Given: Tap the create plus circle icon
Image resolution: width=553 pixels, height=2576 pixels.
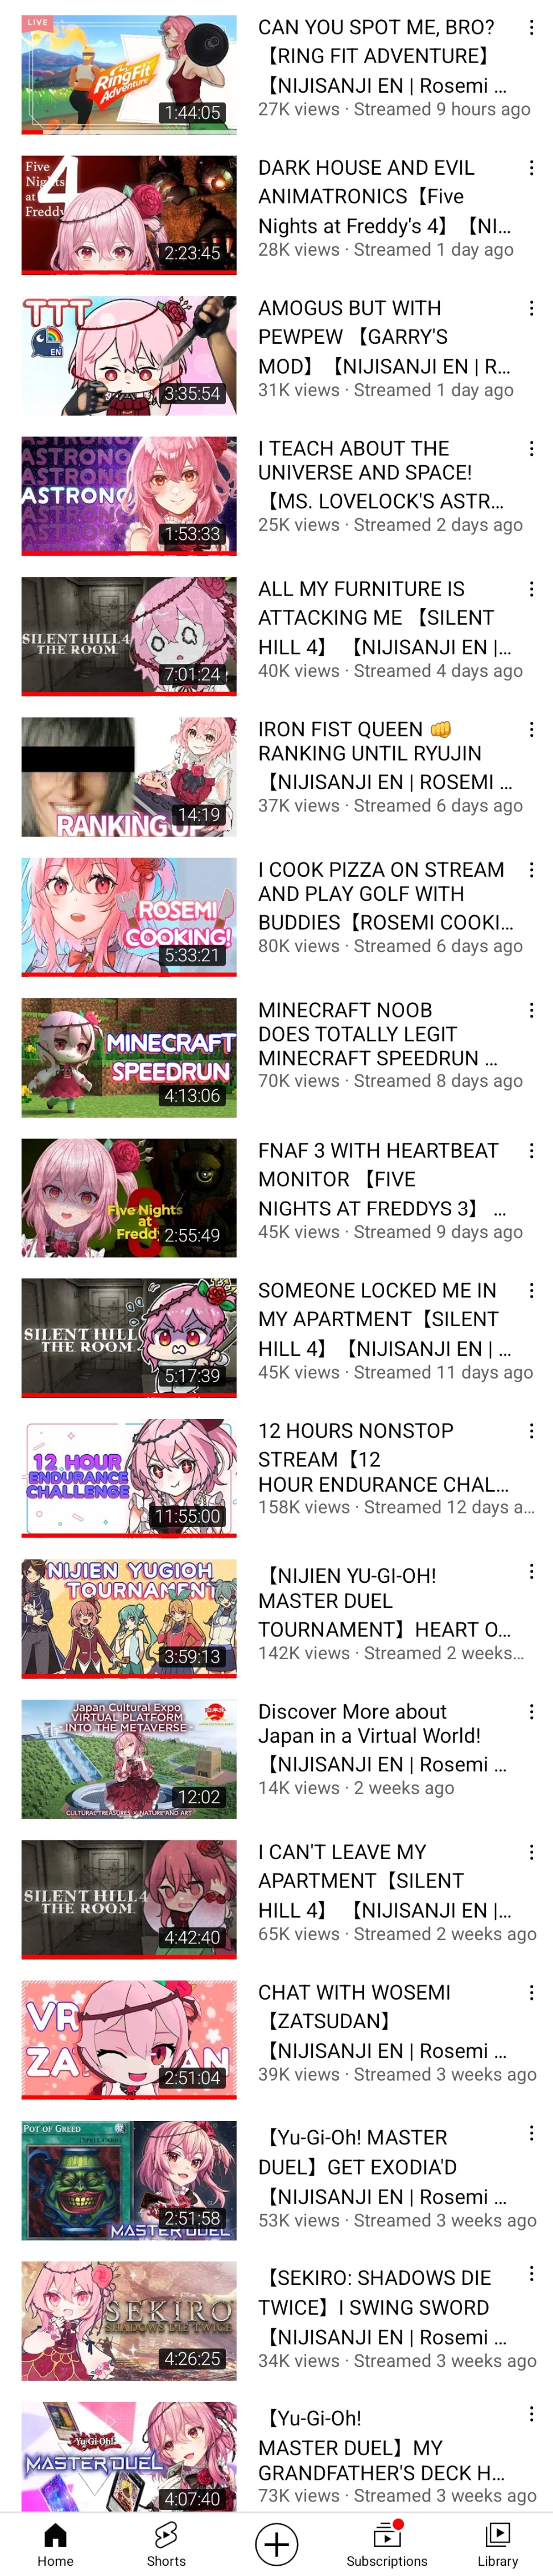Looking at the screenshot, I should coord(276,2543).
